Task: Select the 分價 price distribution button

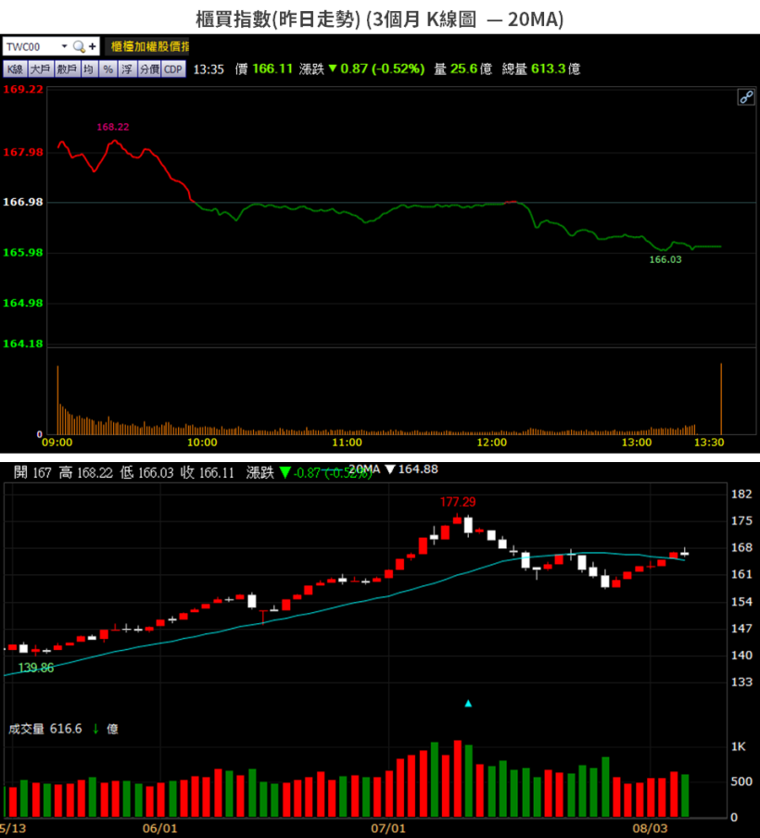Action: coord(149,69)
